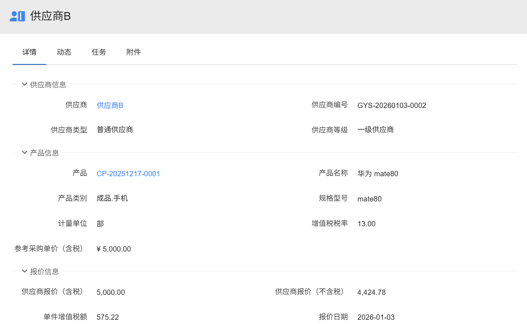
Task: Click the VAT rate value 13.00
Action: click(366, 224)
